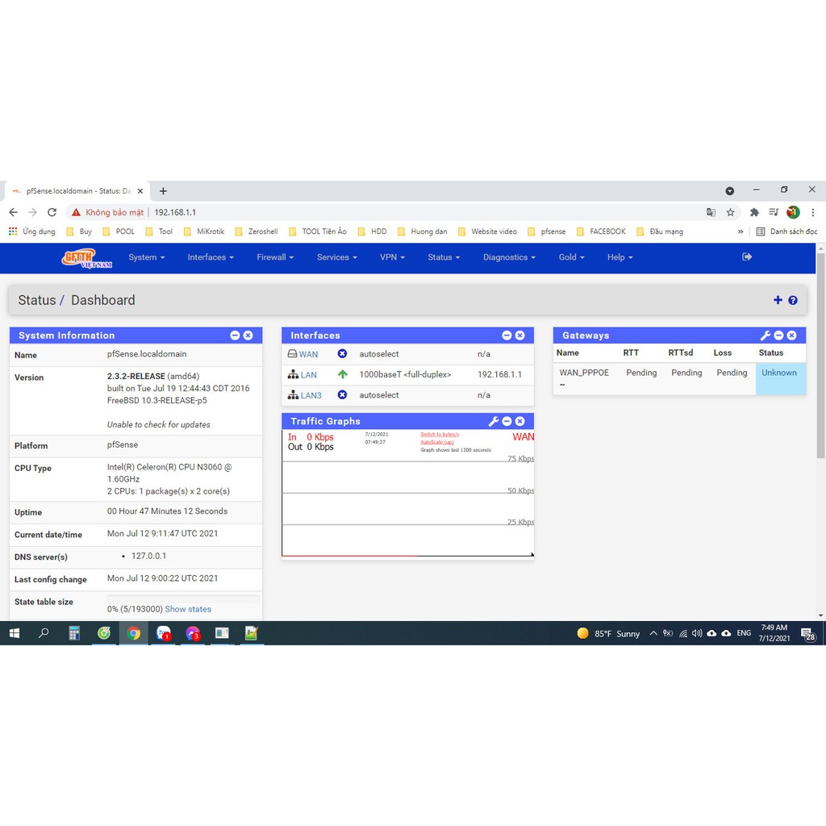Open the Services menu
Image resolution: width=826 pixels, height=826 pixels.
(x=336, y=257)
